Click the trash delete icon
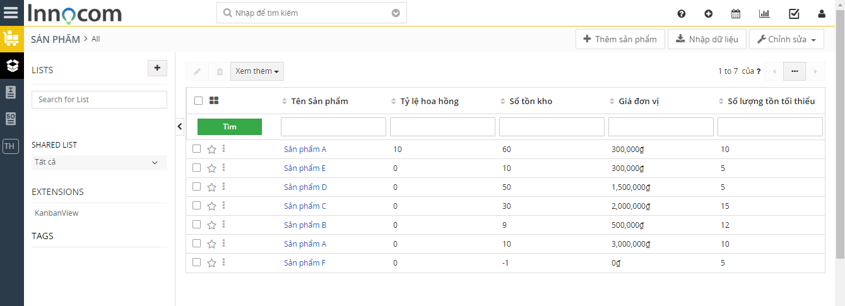845x306 pixels. pos(220,71)
